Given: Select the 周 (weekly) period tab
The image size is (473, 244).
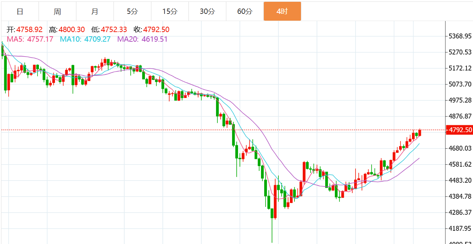Looking at the screenshot, I should (x=57, y=11).
